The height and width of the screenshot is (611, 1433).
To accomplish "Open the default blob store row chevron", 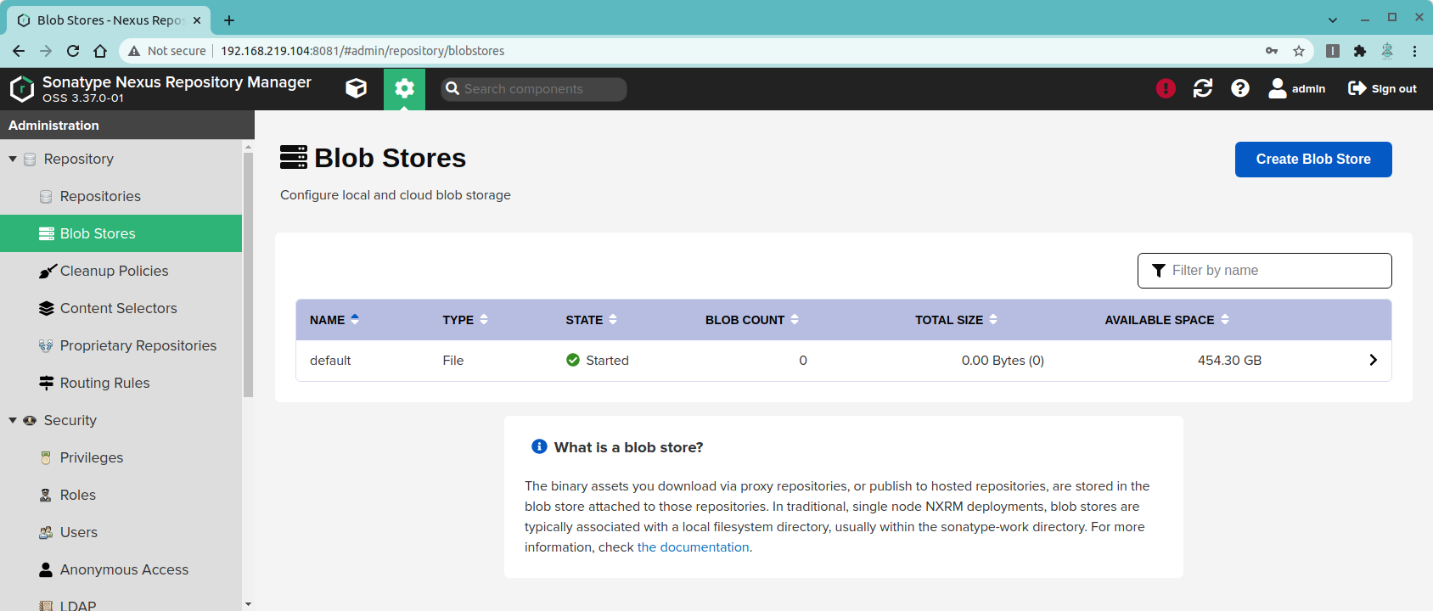I will coord(1373,360).
